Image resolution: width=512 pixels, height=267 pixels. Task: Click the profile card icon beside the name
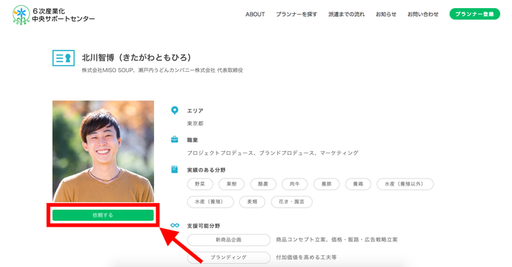coord(63,58)
